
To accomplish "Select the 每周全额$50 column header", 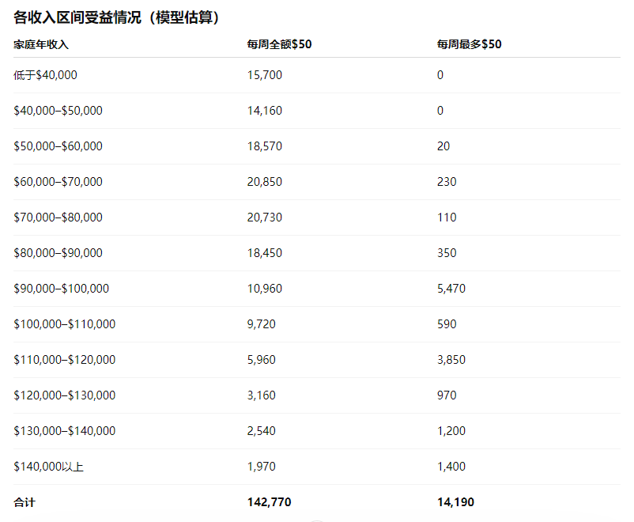I will 279,44.
